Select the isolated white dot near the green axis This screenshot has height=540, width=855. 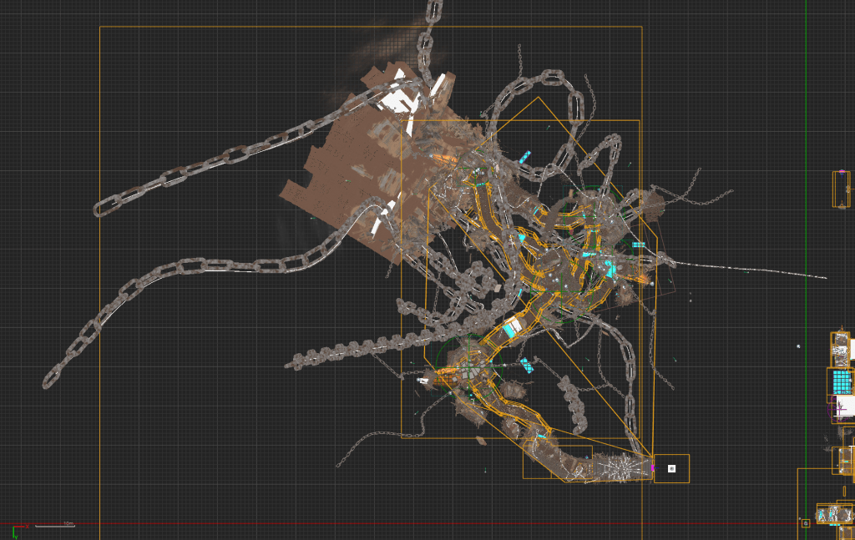pyautogui.click(x=798, y=346)
